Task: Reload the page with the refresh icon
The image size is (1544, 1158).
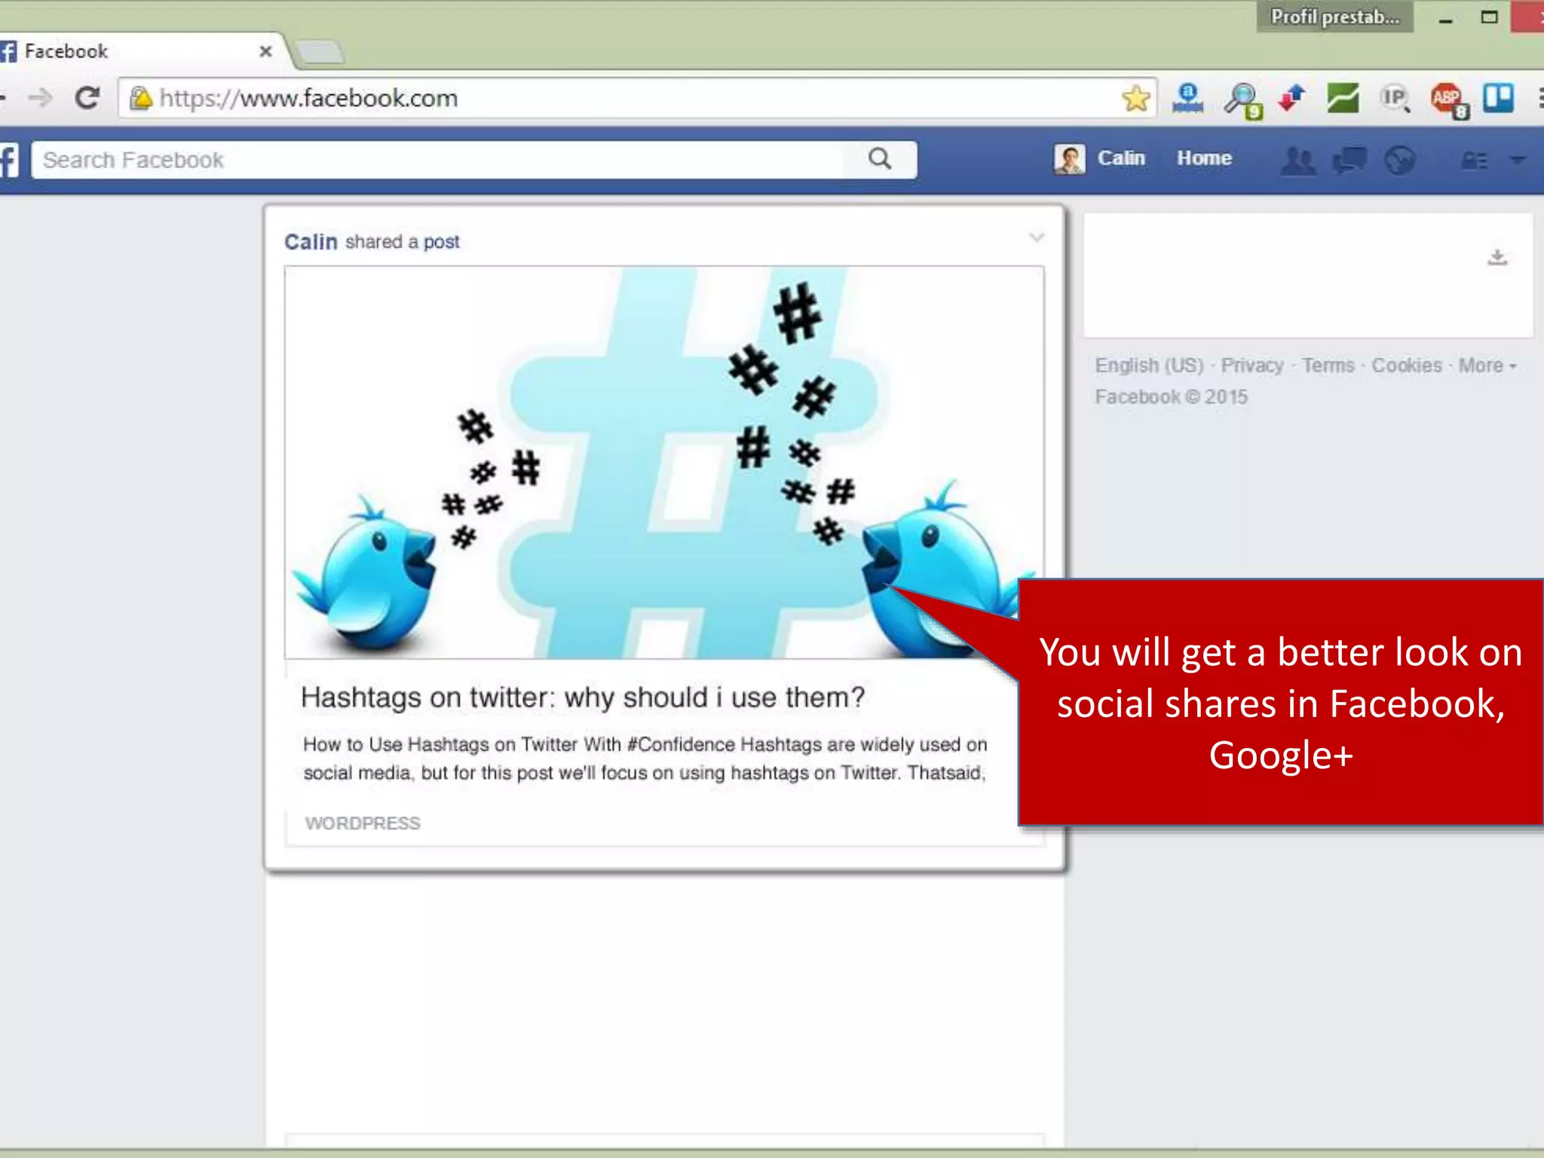Action: 87,98
